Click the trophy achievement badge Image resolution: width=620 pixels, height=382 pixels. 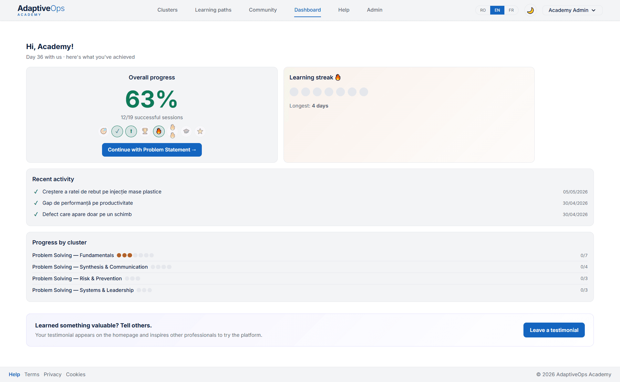point(145,131)
